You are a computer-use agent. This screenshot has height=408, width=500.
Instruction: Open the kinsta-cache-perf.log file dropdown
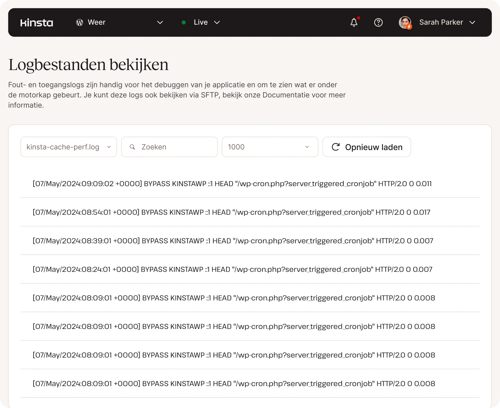pyautogui.click(x=69, y=147)
